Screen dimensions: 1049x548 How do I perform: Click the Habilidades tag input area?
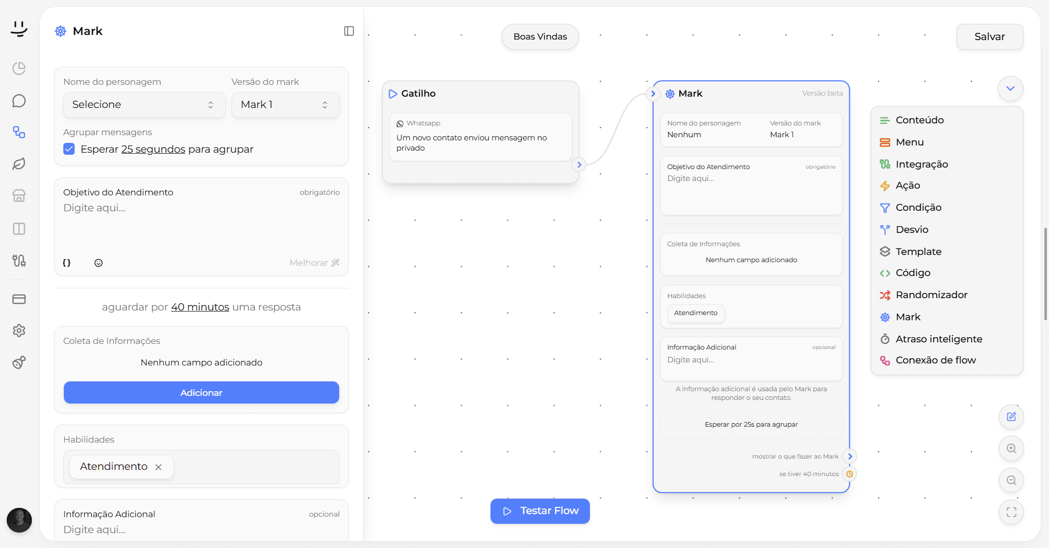pyautogui.click(x=201, y=467)
